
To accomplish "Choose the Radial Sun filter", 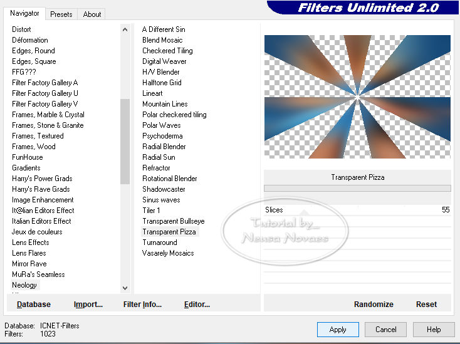I will (159, 157).
